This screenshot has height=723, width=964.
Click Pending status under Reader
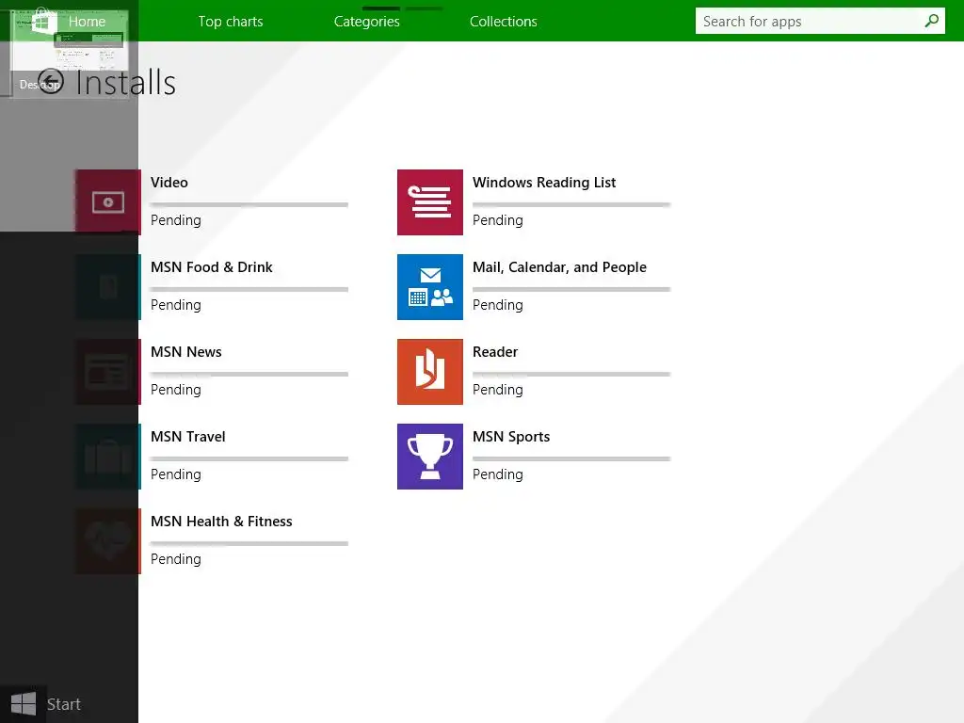[x=497, y=390]
